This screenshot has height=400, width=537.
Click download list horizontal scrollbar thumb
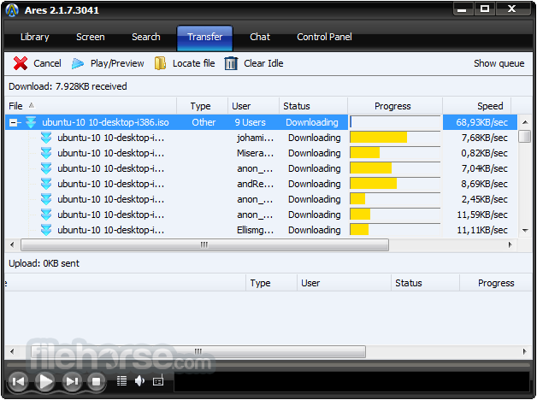coord(204,245)
